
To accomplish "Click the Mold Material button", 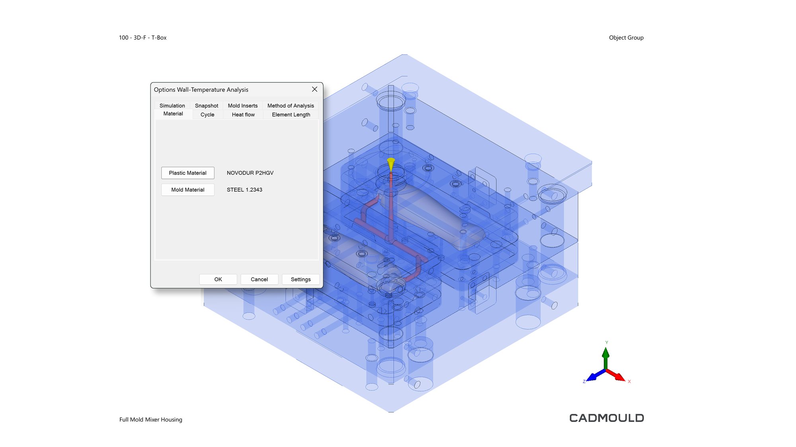I will tap(187, 190).
